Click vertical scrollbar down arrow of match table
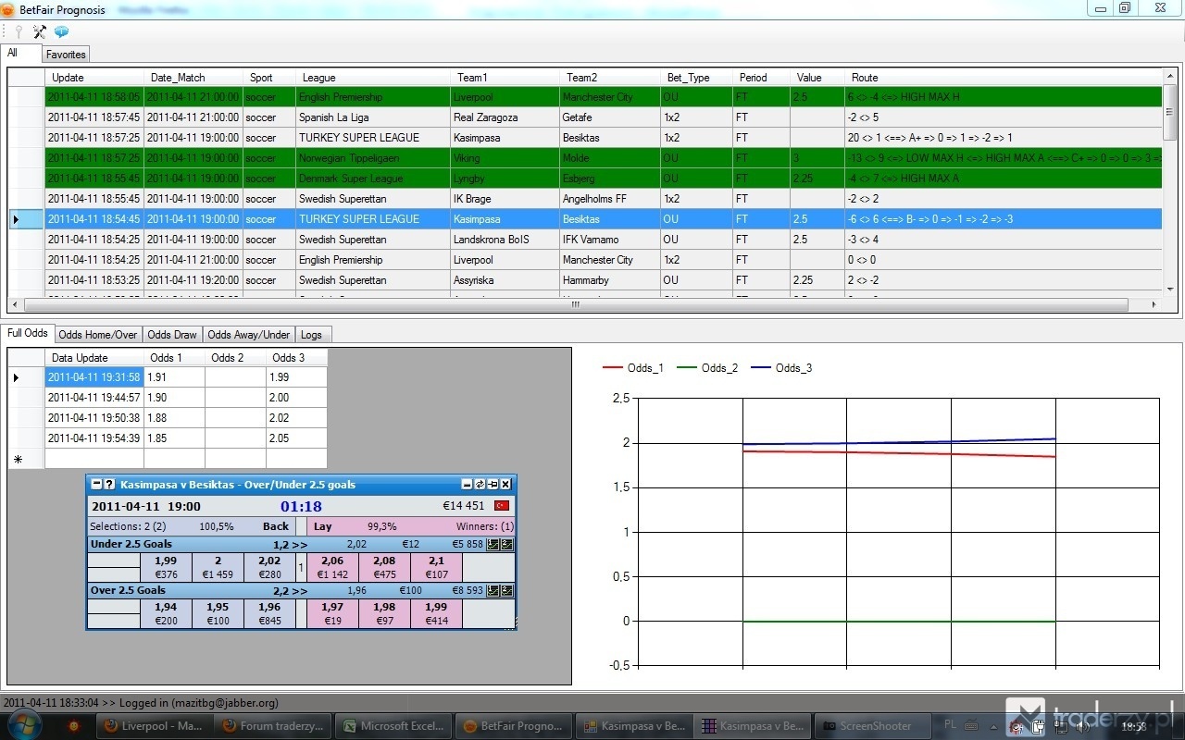Screen dimensions: 1185x740 (x=1170, y=290)
